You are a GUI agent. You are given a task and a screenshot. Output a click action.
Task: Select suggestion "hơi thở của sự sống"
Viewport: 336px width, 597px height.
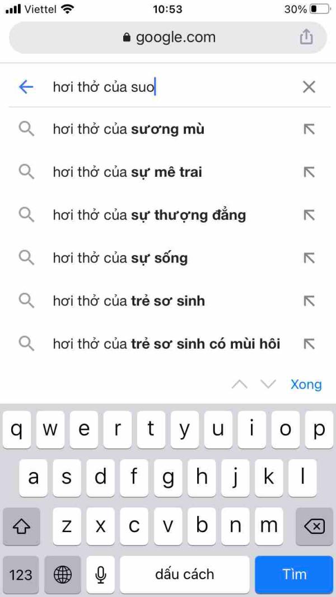coord(120,258)
